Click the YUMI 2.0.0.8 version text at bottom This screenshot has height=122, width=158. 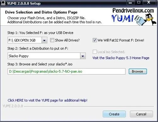pyautogui.click(x=13, y=106)
